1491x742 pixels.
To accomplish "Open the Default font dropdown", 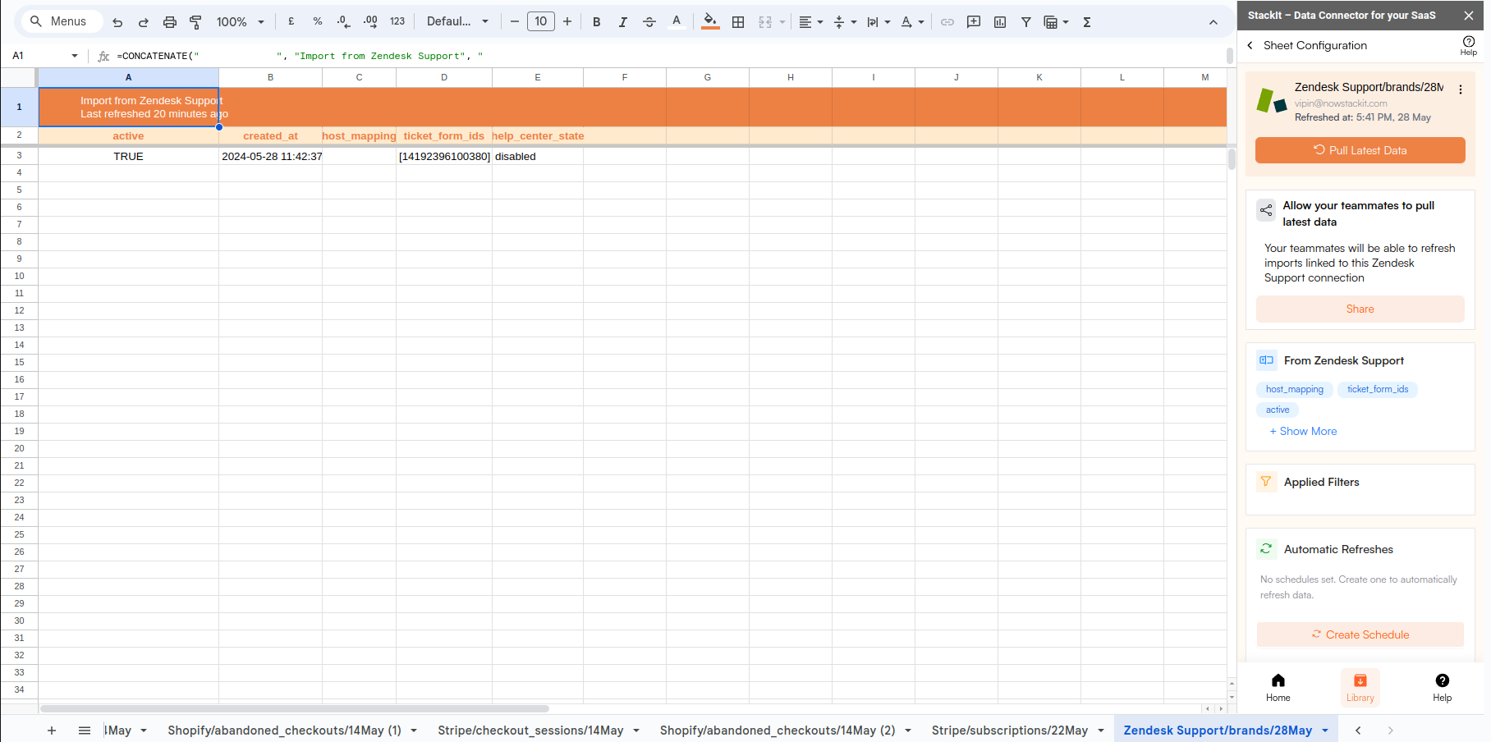I will click(457, 22).
